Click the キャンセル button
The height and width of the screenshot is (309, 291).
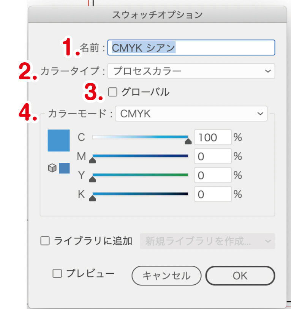pyautogui.click(x=166, y=276)
